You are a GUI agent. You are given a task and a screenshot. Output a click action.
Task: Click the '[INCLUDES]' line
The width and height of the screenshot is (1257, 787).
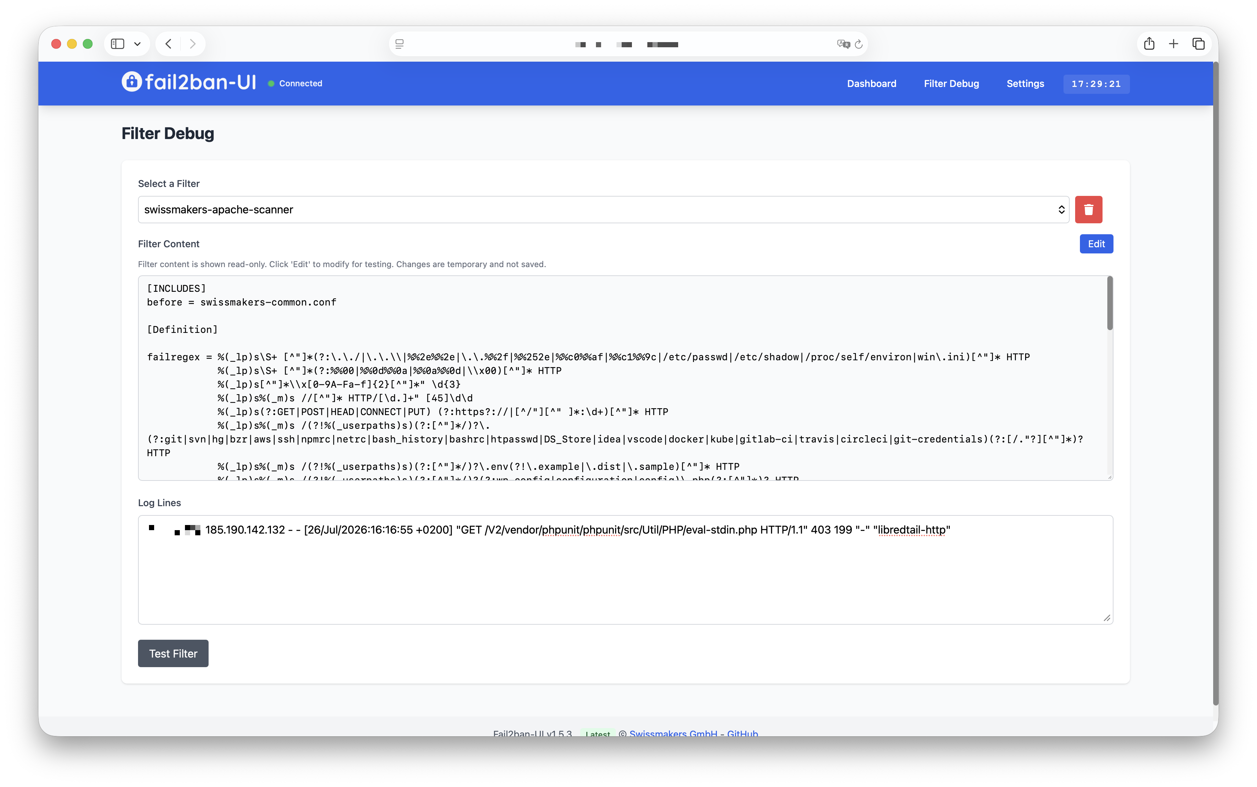(x=176, y=288)
